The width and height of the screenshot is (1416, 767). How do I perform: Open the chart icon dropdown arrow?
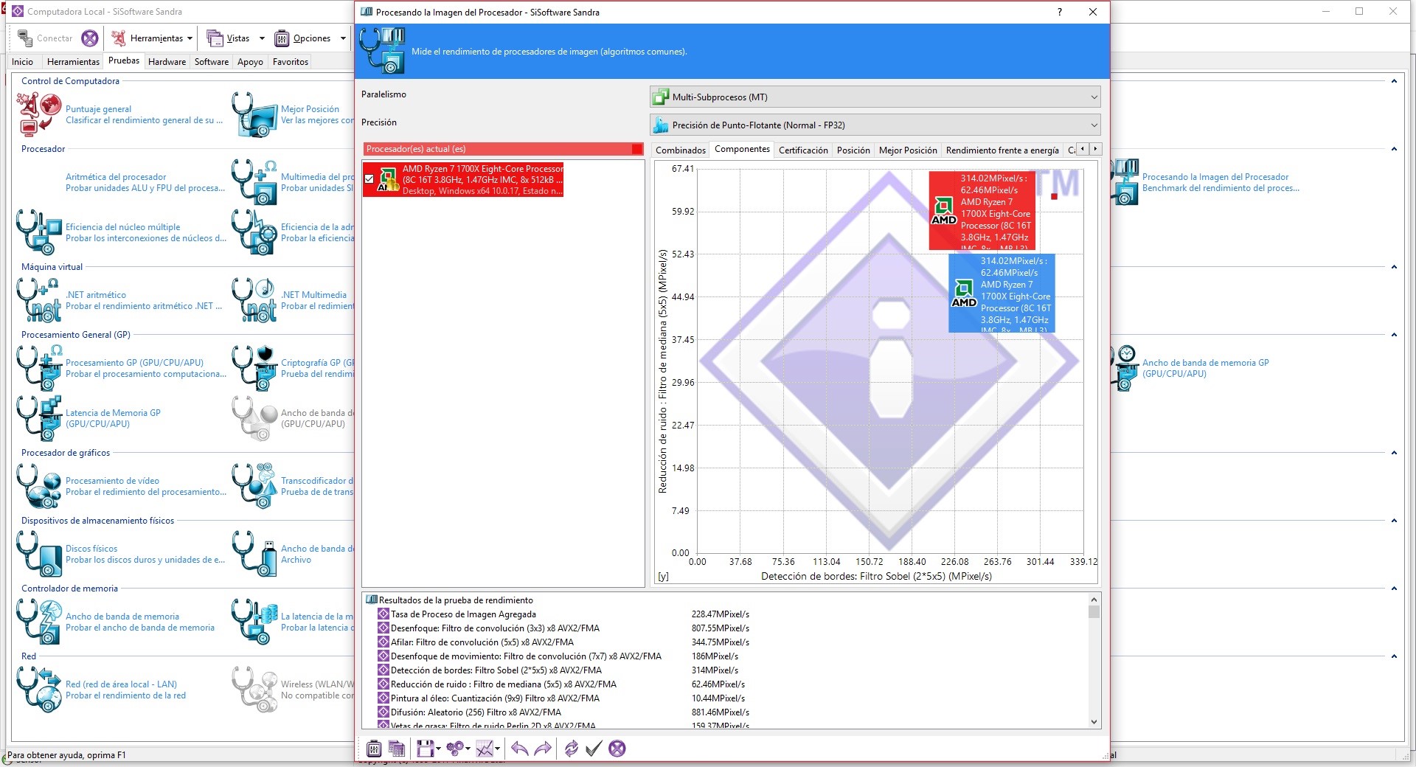[498, 749]
